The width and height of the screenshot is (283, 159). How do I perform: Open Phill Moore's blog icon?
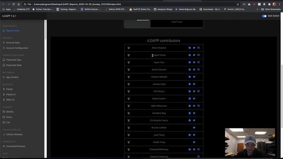pos(190,91)
